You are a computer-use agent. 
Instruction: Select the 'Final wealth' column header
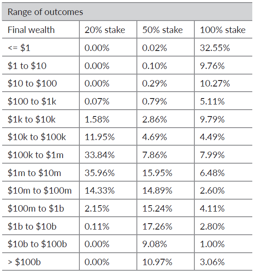[31, 30]
